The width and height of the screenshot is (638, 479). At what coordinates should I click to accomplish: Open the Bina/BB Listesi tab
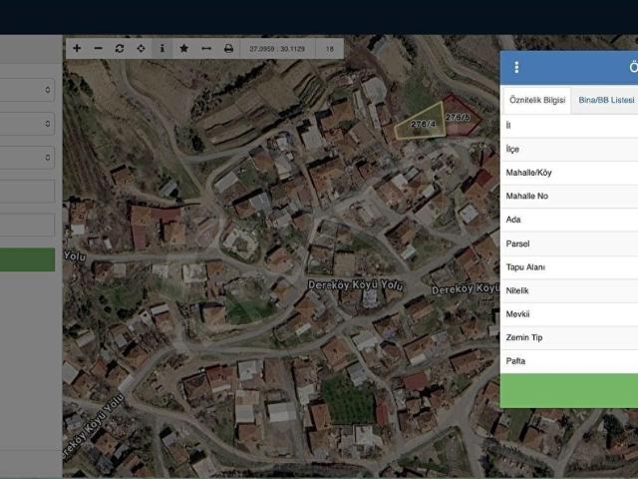[606, 100]
